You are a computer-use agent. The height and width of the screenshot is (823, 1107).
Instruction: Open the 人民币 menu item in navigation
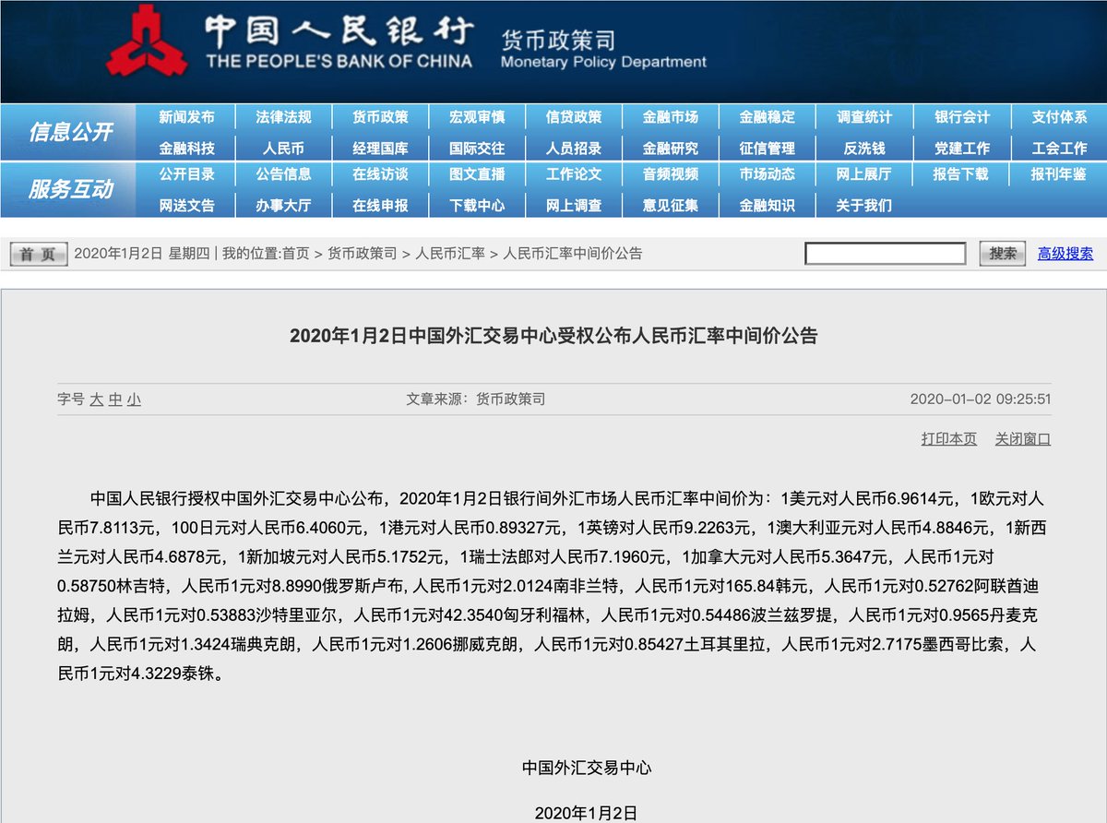(283, 148)
